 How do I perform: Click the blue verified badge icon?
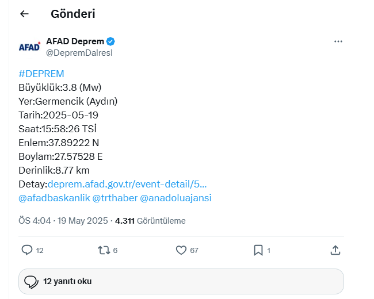coord(110,41)
